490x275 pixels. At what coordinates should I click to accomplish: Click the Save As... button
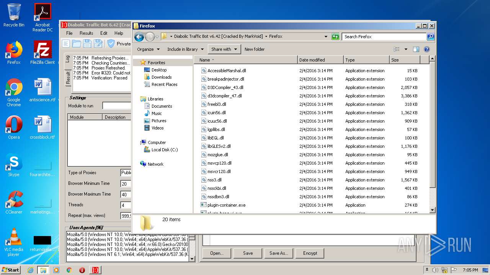[279, 253]
